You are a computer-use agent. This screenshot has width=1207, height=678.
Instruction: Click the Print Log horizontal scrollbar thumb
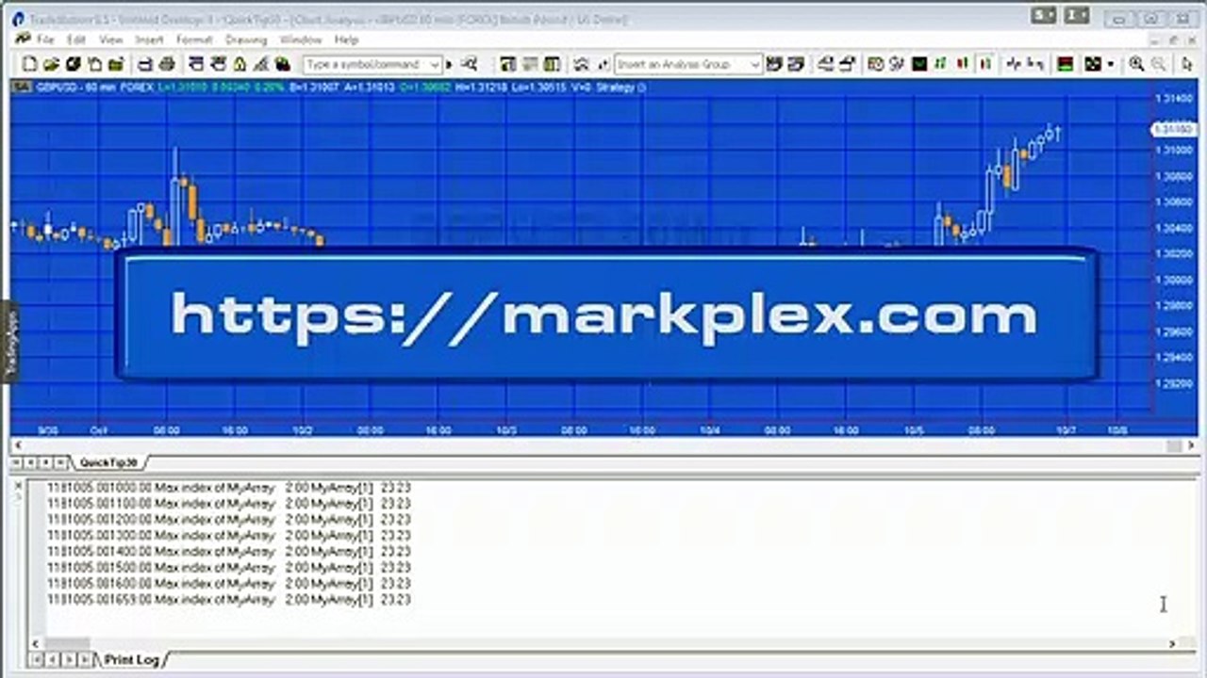[x=67, y=643]
